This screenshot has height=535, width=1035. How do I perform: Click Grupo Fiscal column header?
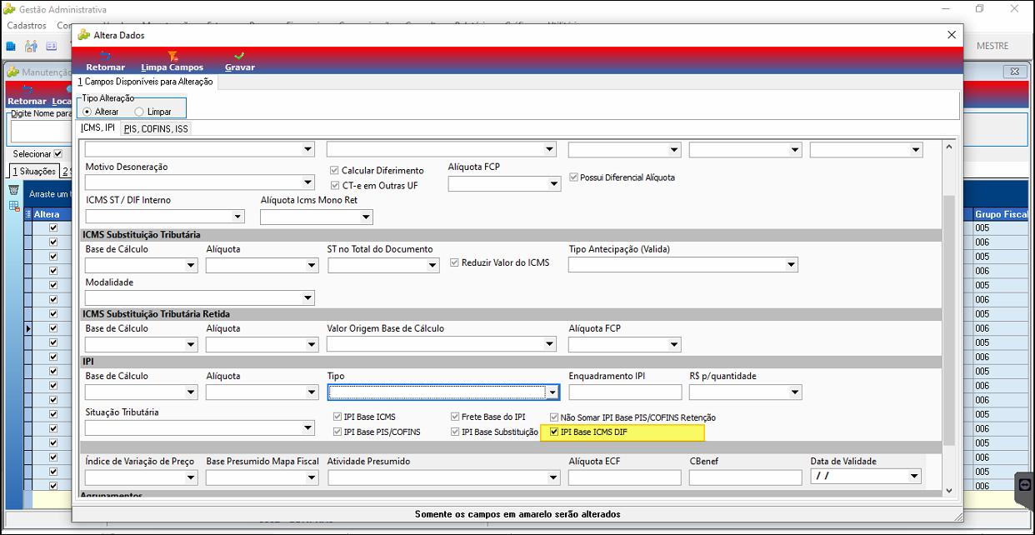tap(1002, 214)
